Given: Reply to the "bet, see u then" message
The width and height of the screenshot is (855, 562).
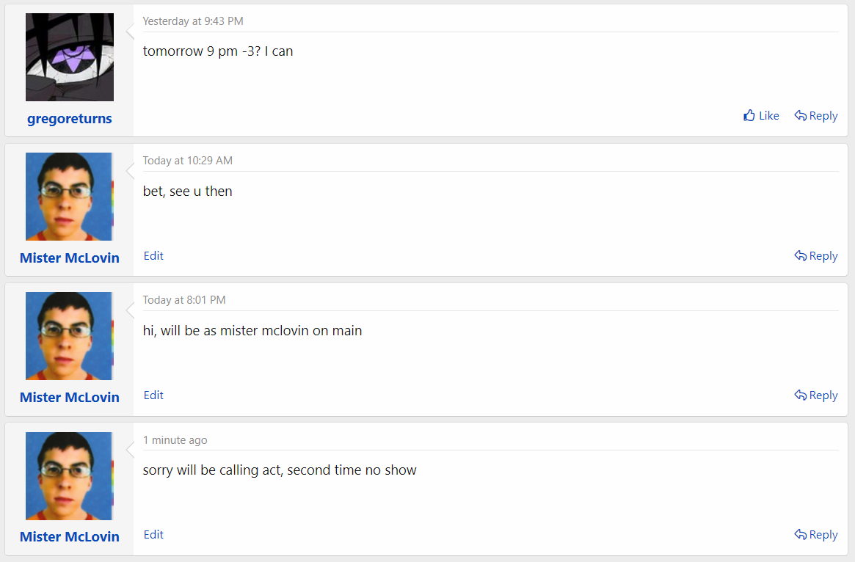Looking at the screenshot, I should click(816, 256).
